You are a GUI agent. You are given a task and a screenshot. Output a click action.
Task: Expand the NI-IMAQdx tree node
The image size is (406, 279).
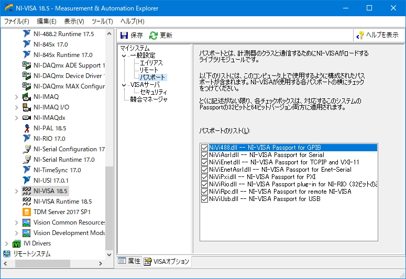[x=17, y=118]
